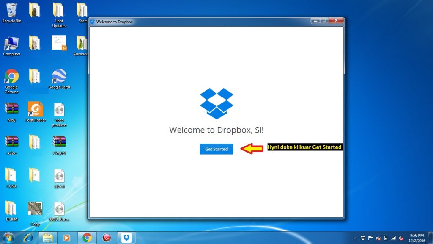
Task: Select the Computer desktop shortcut
Action: [x=11, y=46]
